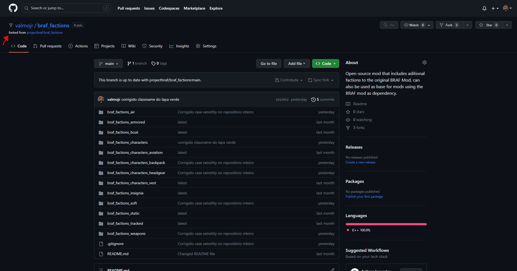517x271 pixels.
Task: Open the Insights tab
Action: [179, 46]
